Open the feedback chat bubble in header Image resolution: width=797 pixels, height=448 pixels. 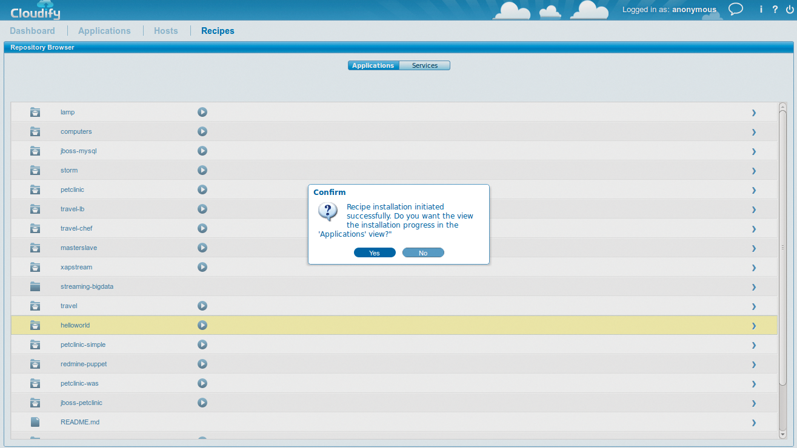click(x=736, y=9)
